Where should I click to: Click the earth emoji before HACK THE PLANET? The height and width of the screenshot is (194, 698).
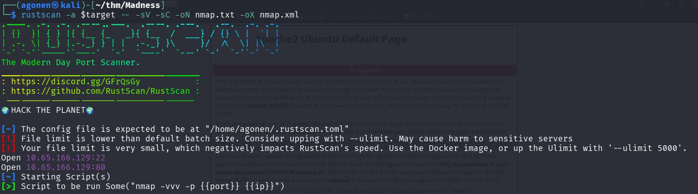5,111
